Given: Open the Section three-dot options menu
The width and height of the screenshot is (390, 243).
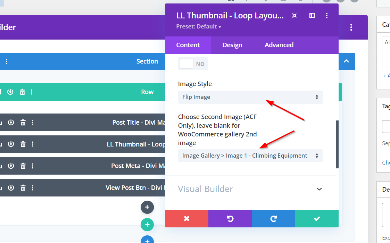Looking at the screenshot, I should pos(6,61).
